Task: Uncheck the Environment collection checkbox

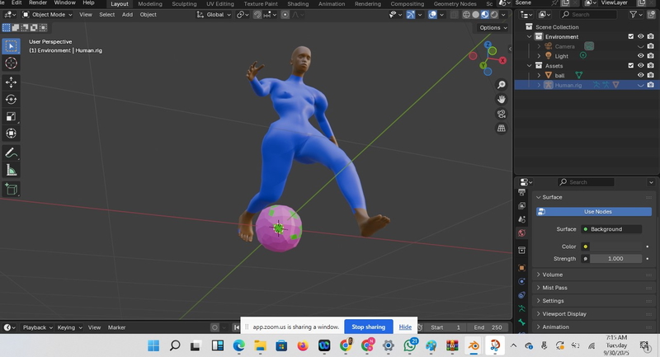Action: pyautogui.click(x=631, y=36)
